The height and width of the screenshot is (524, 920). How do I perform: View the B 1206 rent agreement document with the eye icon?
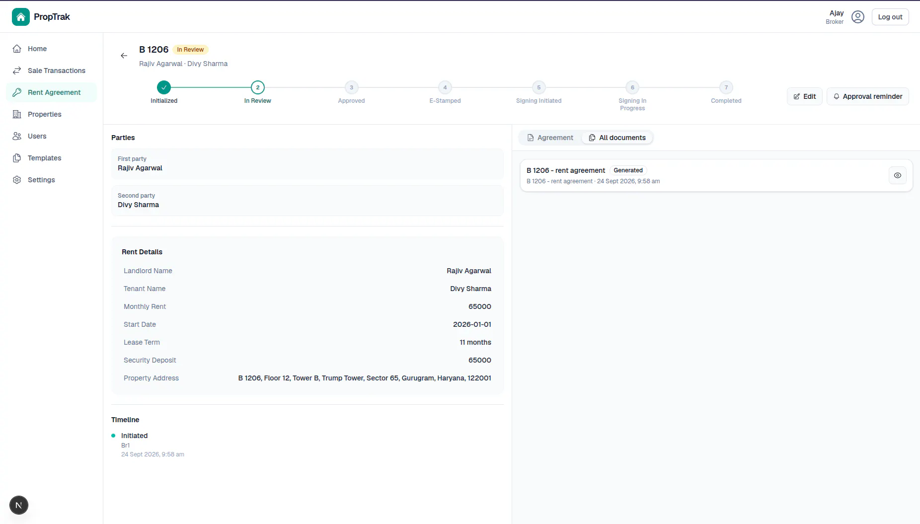(x=897, y=175)
